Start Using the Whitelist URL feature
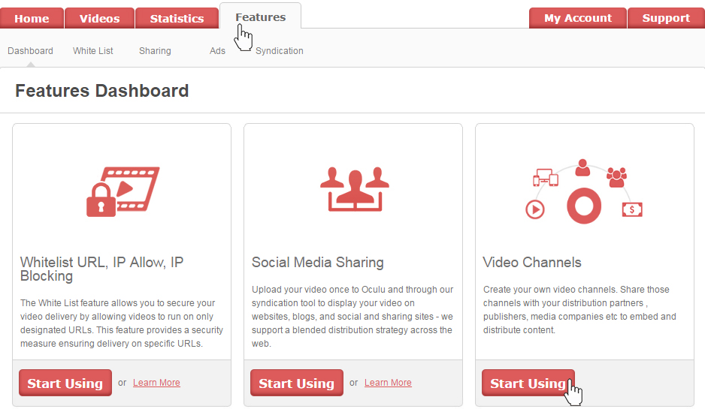 (x=65, y=383)
